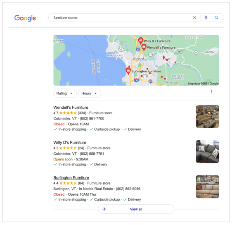Click the star rating for Burlington Furniture
The height and width of the screenshot is (225, 232).
(68, 183)
